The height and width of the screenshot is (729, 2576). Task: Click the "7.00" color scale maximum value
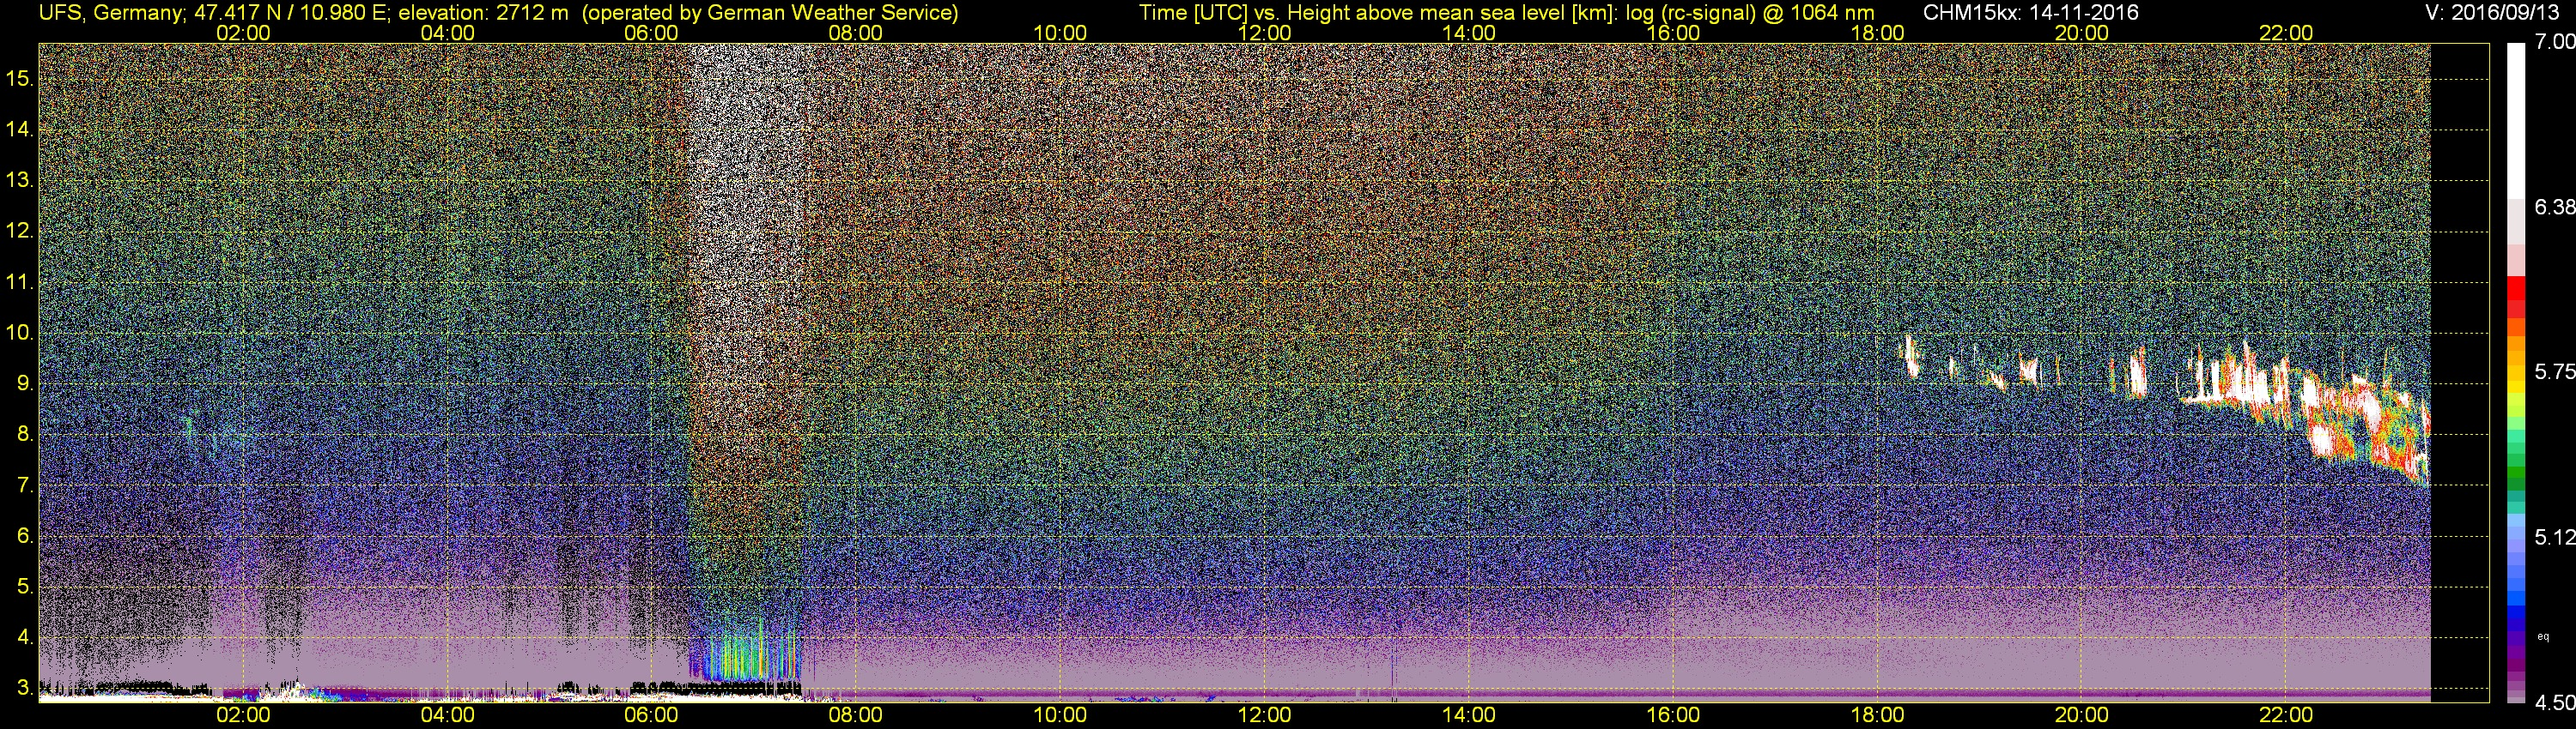(x=2555, y=42)
